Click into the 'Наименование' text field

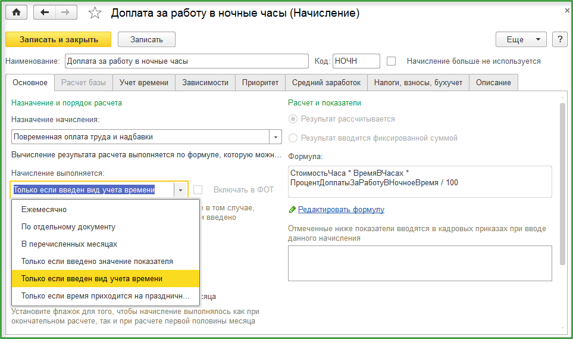[186, 61]
